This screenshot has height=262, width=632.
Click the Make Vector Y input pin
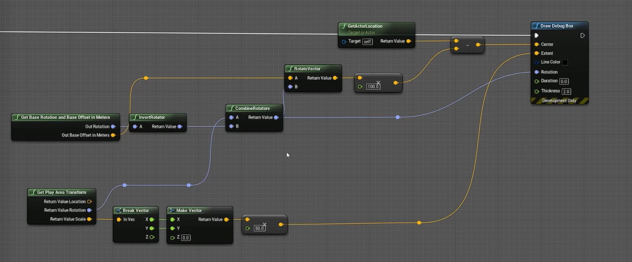173,229
